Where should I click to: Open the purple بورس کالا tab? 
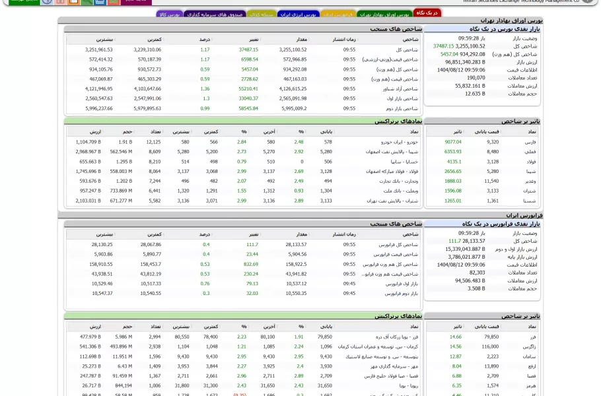[170, 14]
